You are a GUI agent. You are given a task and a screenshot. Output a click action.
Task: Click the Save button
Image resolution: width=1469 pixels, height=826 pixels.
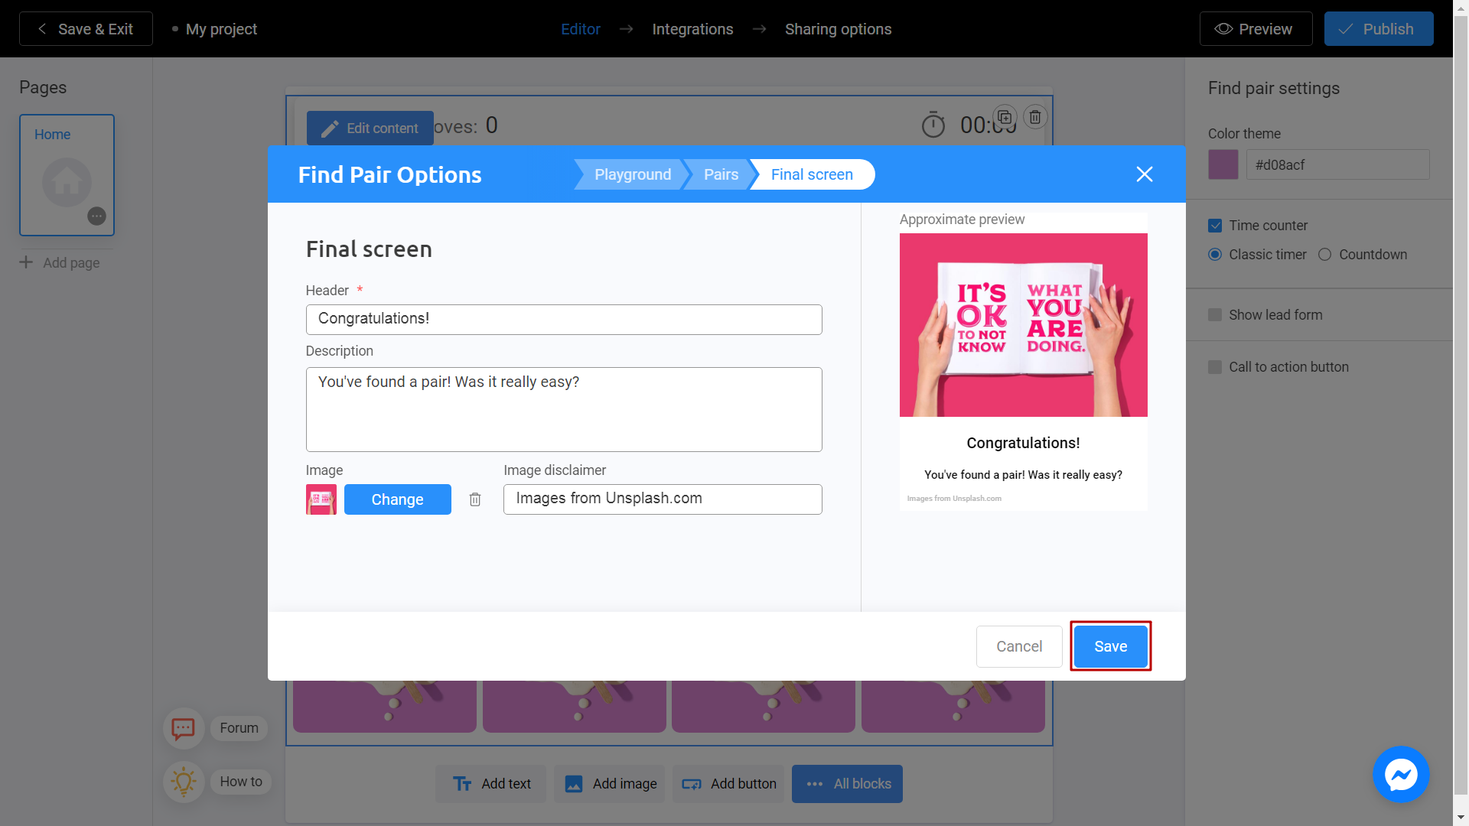[x=1111, y=646]
